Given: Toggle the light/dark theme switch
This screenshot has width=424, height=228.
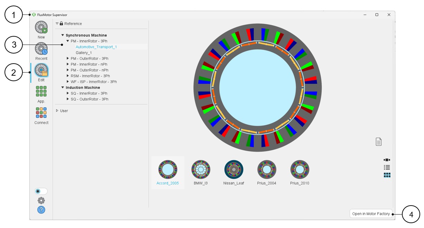Looking at the screenshot, I should click(x=41, y=191).
